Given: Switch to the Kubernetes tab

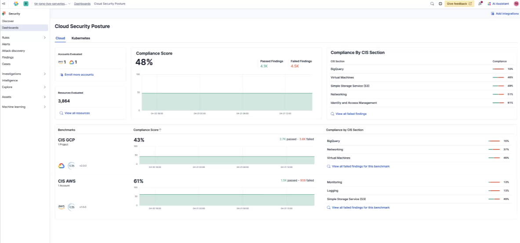Looking at the screenshot, I should pyautogui.click(x=80, y=38).
